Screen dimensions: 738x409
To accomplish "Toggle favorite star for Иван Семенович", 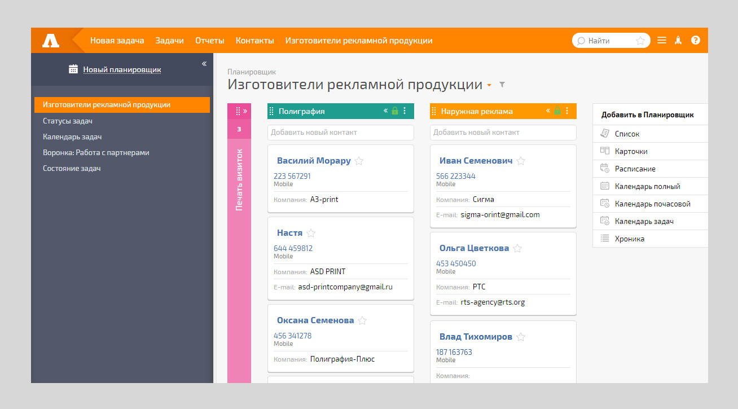I will tap(521, 161).
